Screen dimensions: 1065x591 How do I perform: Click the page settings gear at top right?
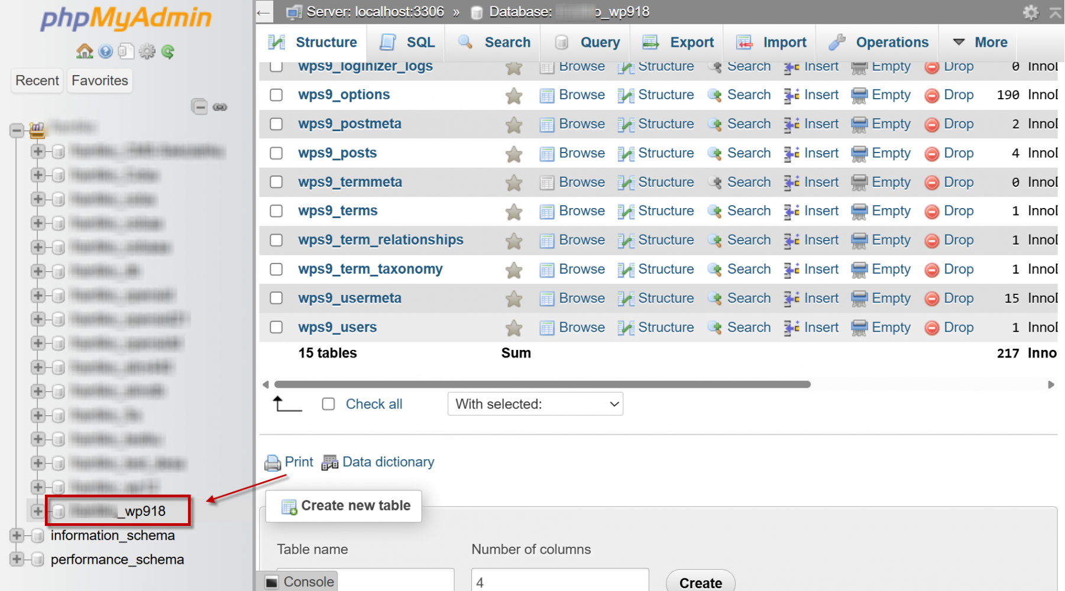(1031, 12)
